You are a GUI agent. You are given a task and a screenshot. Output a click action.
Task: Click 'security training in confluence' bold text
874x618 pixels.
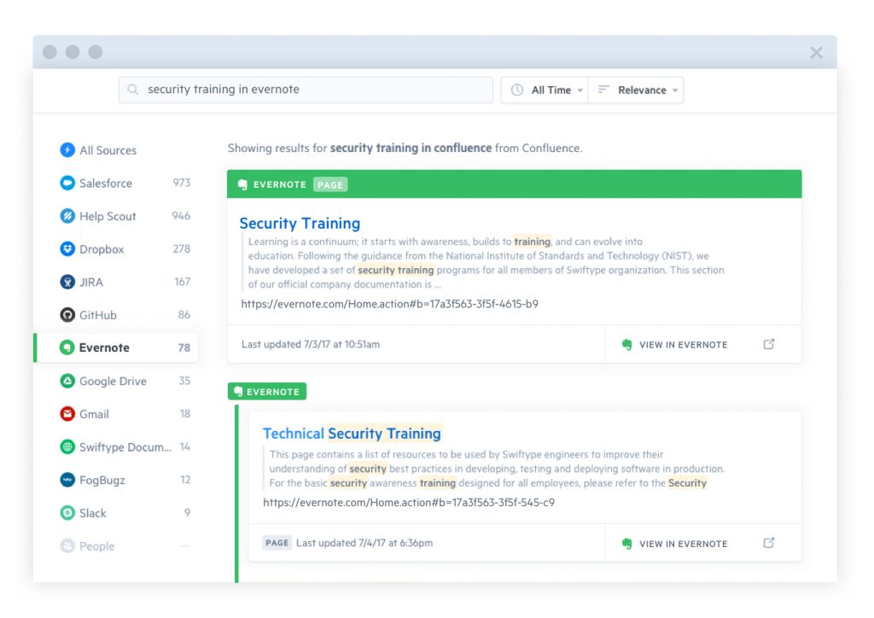[x=411, y=148]
